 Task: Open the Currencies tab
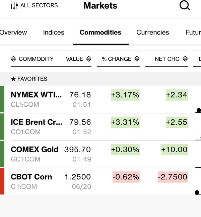153,33
